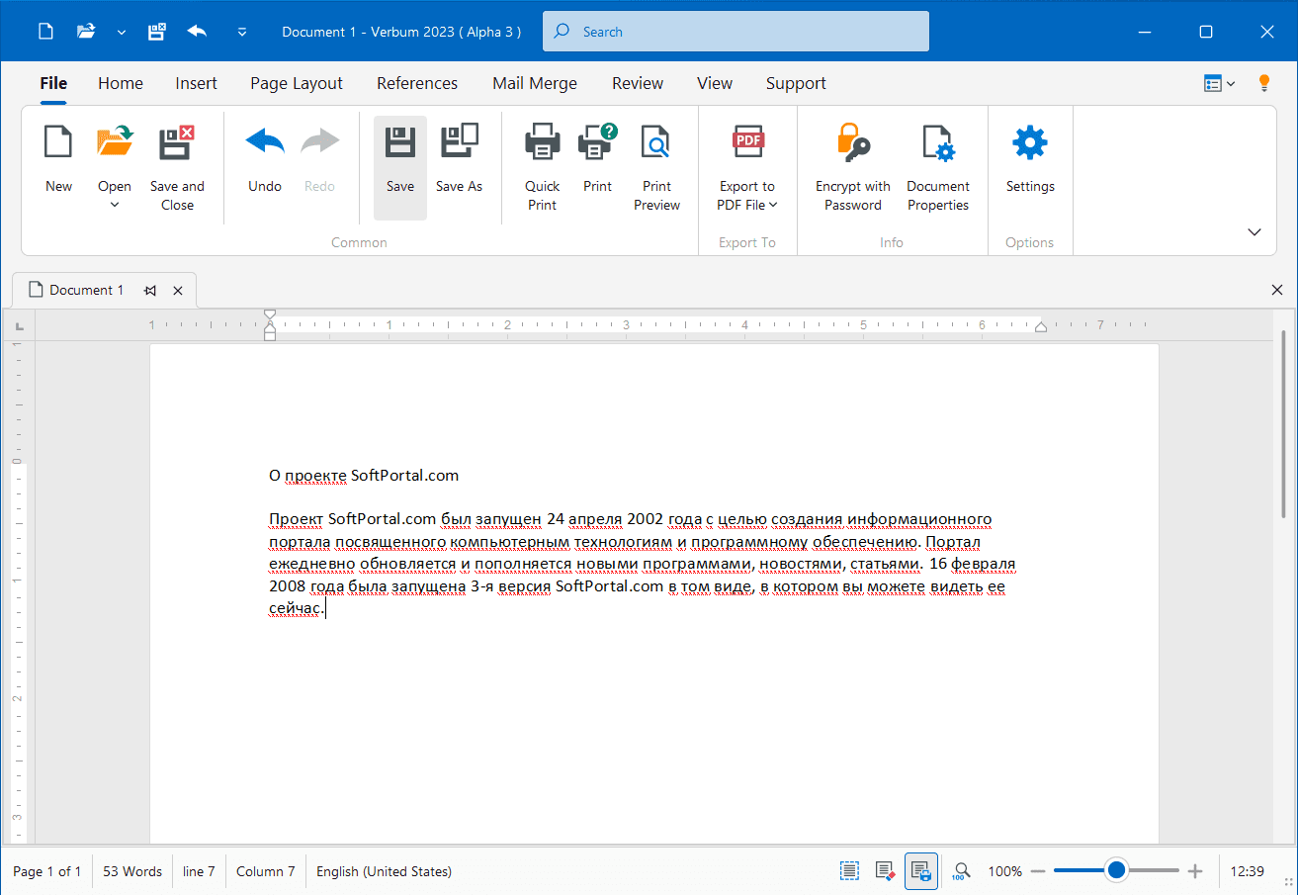Switch to the Insert tab

(197, 83)
